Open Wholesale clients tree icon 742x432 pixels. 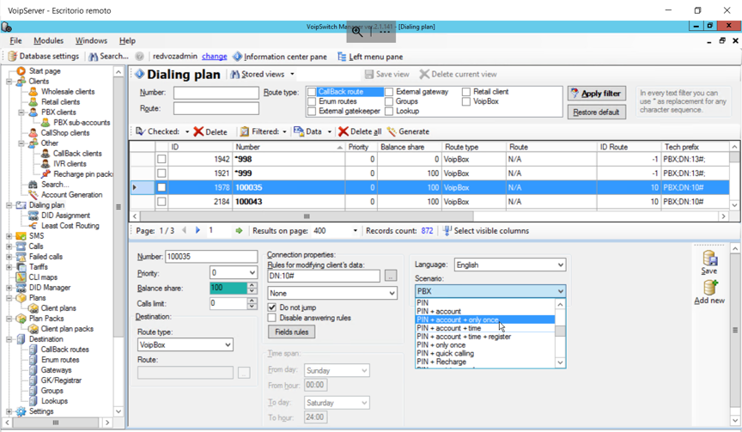[33, 91]
